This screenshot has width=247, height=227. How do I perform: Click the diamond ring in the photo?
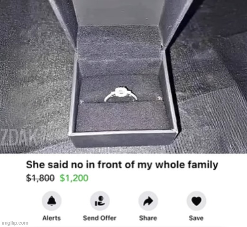[x=120, y=95]
